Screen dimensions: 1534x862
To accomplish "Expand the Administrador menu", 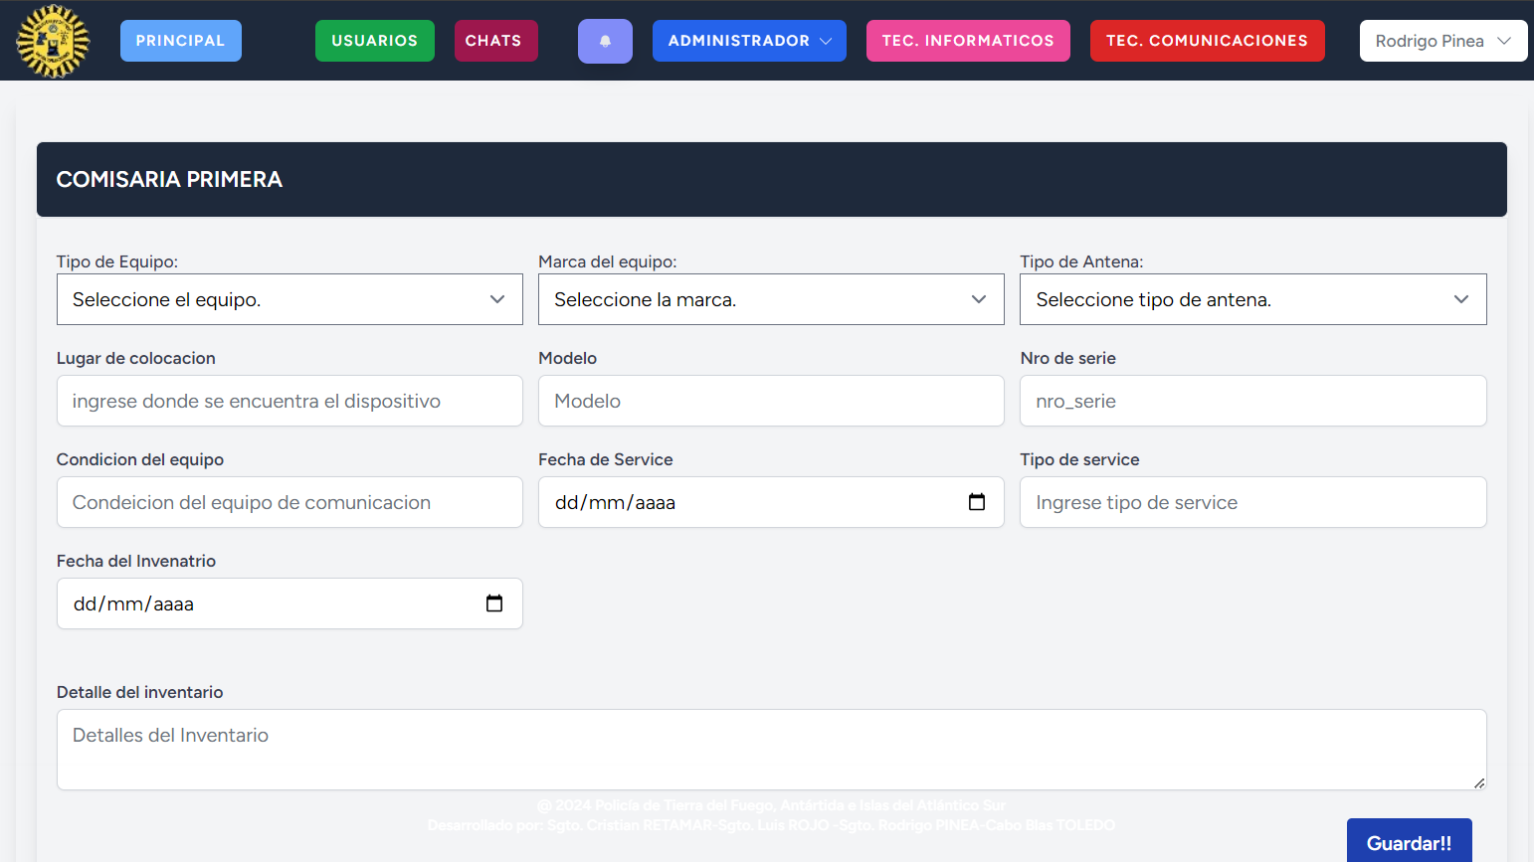I will 749,41.
